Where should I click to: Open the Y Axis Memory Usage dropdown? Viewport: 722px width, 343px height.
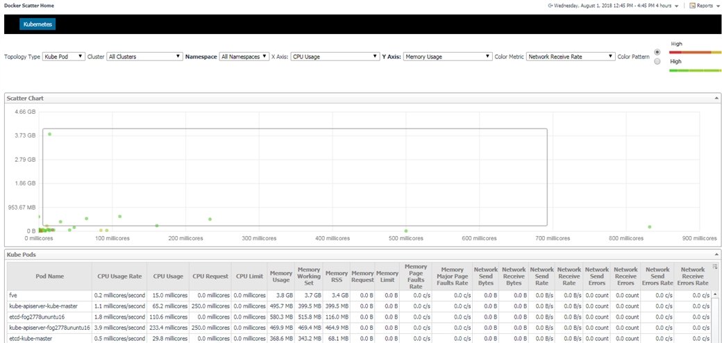[448, 57]
